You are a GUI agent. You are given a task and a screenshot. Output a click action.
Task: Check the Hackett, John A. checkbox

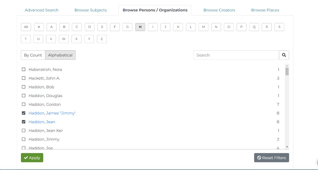click(24, 78)
